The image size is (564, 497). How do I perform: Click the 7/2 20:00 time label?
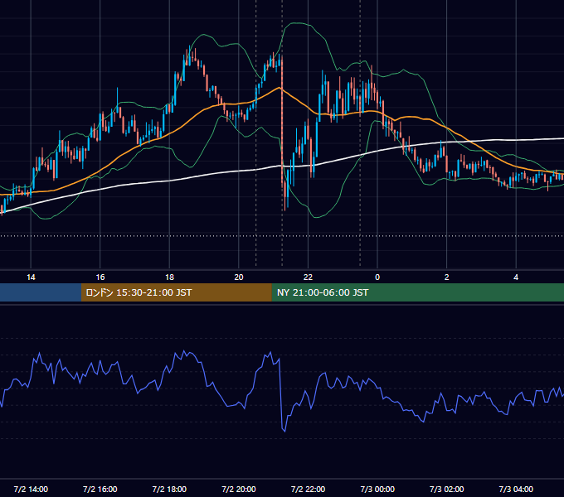(x=239, y=489)
